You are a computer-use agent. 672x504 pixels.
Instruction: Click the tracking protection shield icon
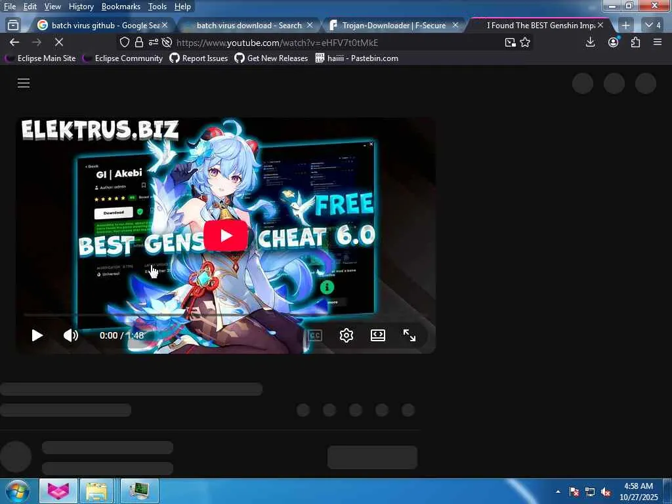point(124,43)
